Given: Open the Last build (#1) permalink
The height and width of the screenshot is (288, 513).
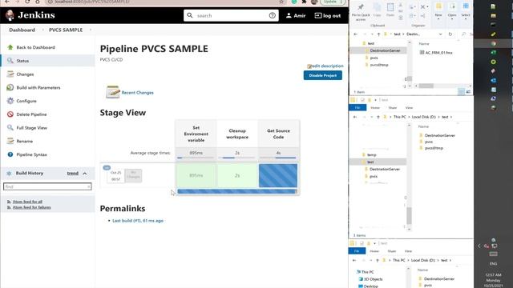Looking at the screenshot, I should 138,221.
